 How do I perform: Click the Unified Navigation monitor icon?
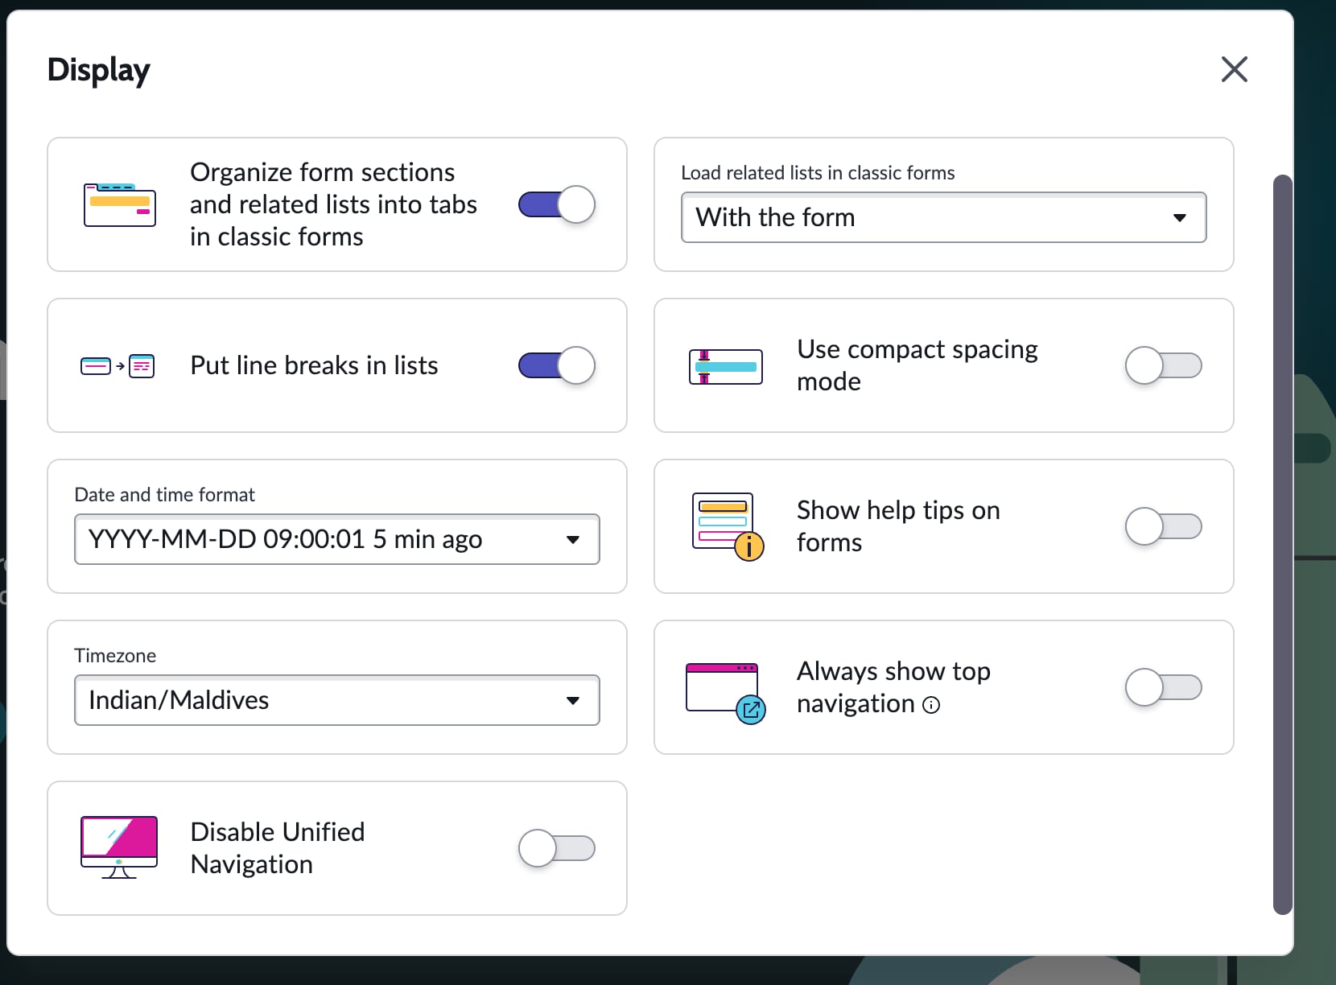point(118,847)
